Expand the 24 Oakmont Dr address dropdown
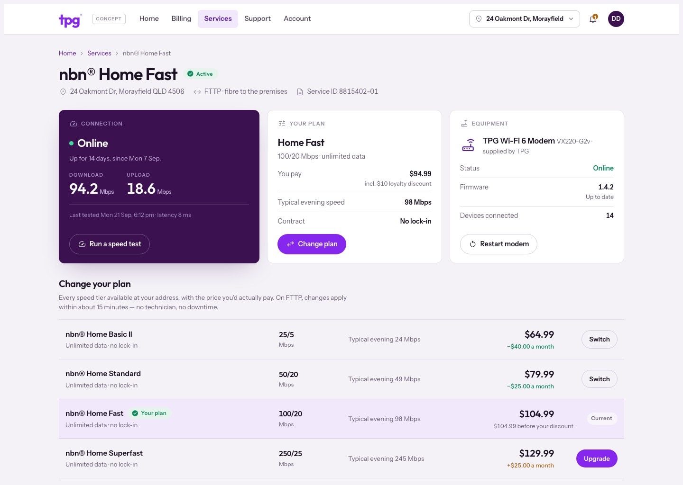 [525, 19]
